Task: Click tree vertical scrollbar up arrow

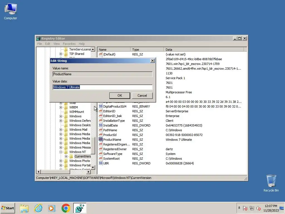Action: (x=93, y=49)
